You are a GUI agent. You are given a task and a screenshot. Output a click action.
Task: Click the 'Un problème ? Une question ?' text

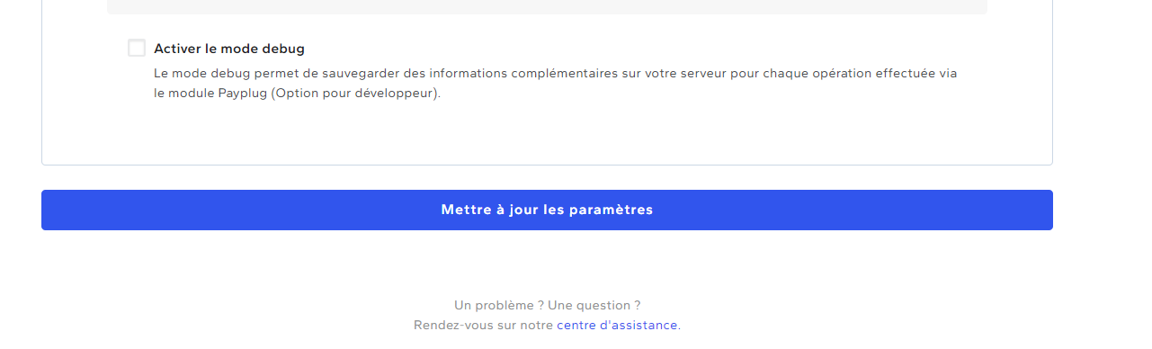(x=547, y=305)
